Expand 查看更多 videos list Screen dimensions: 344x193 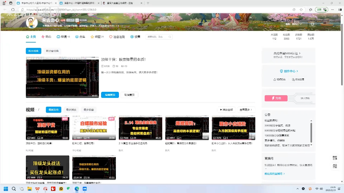pyautogui.click(x=246, y=110)
